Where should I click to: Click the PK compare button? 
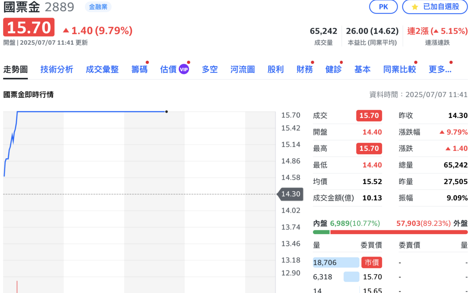pyautogui.click(x=383, y=7)
